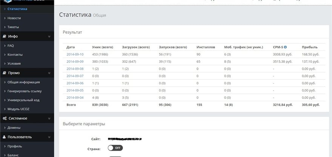The width and height of the screenshot is (332, 157).
Task: Click the Моб. трафик column header
Action: [x=243, y=47]
